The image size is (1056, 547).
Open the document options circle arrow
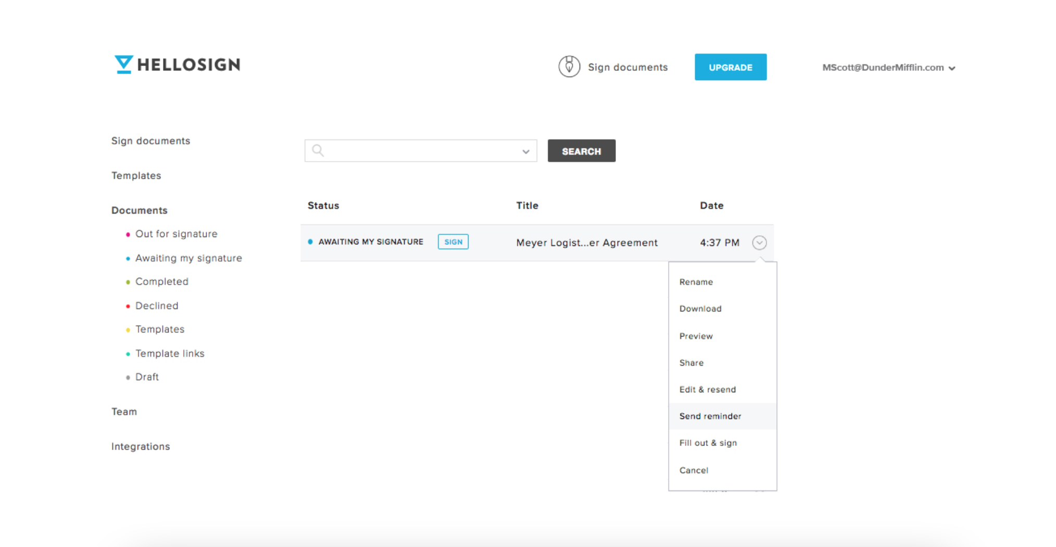coord(759,242)
